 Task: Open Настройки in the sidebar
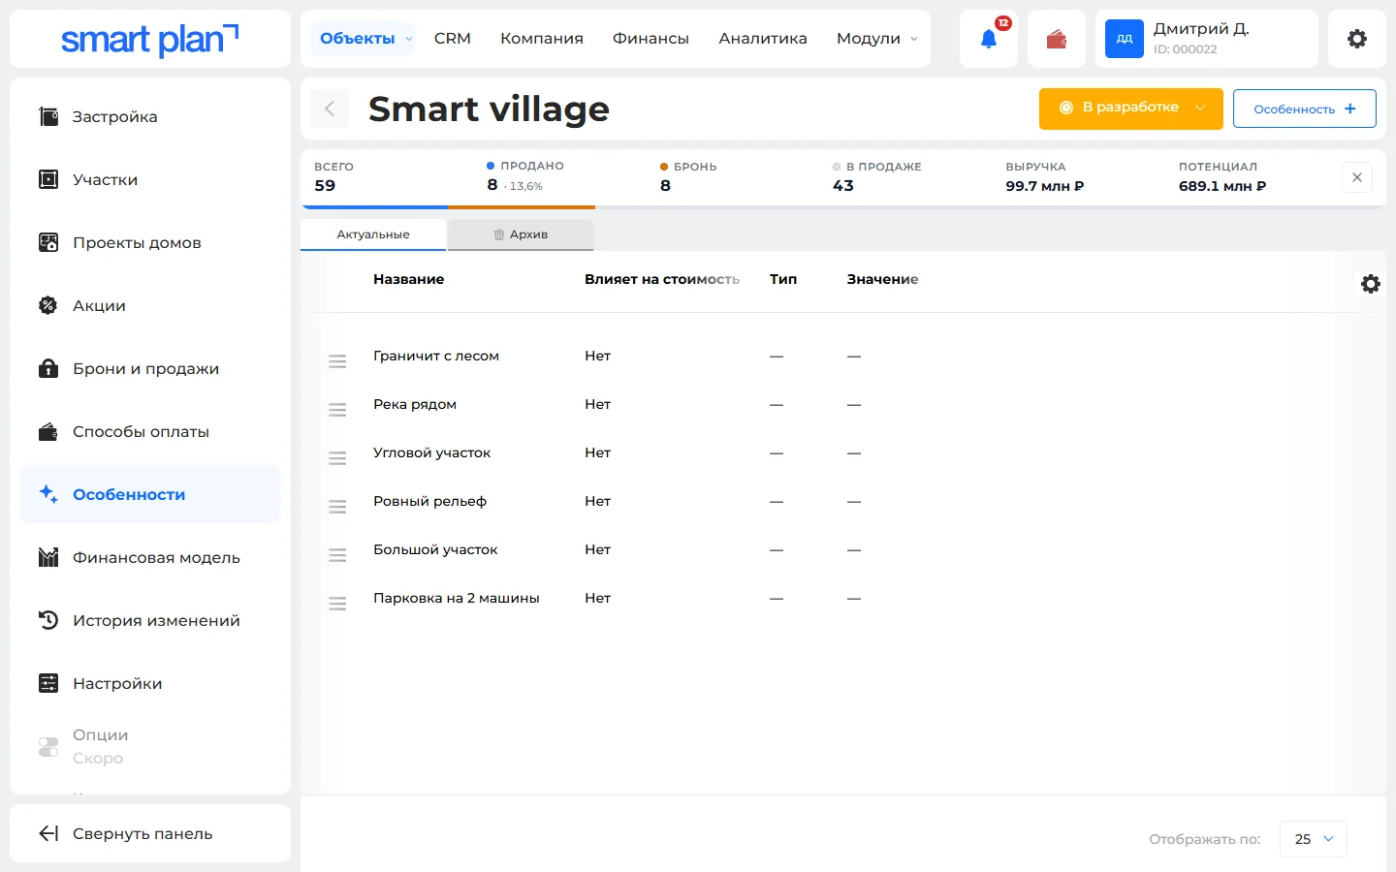150,683
